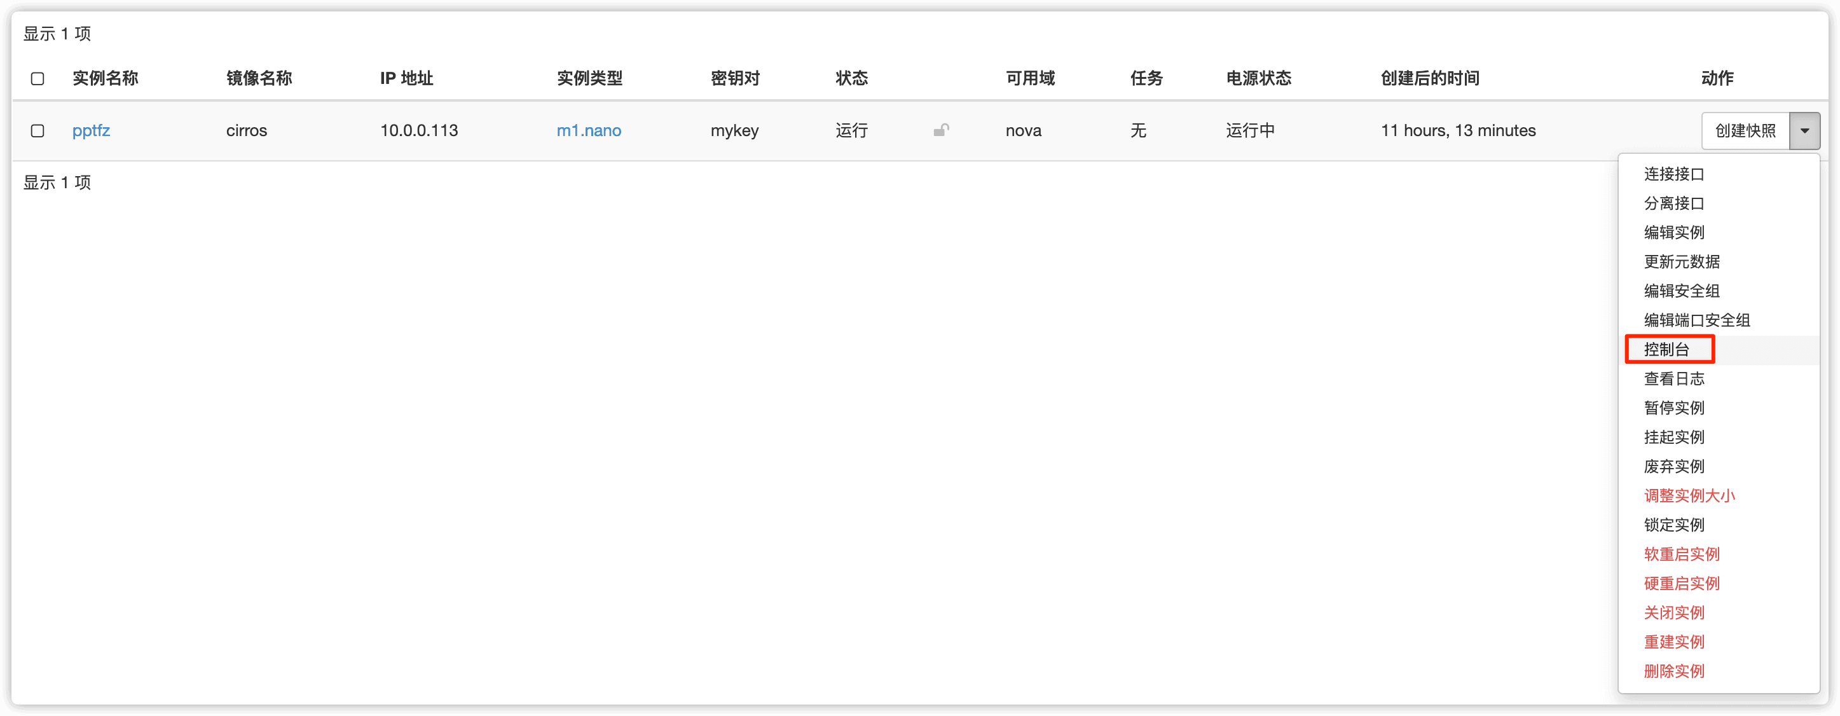
Task: Click 暂停实例 in the actions list
Action: [x=1673, y=408]
